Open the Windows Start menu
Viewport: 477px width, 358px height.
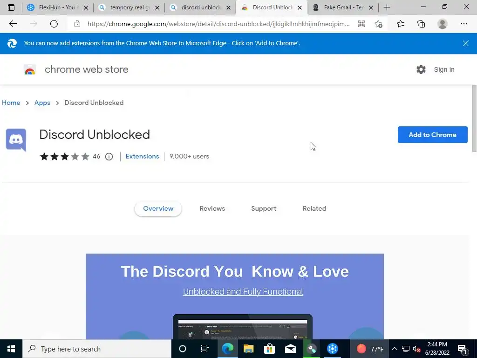click(11, 349)
